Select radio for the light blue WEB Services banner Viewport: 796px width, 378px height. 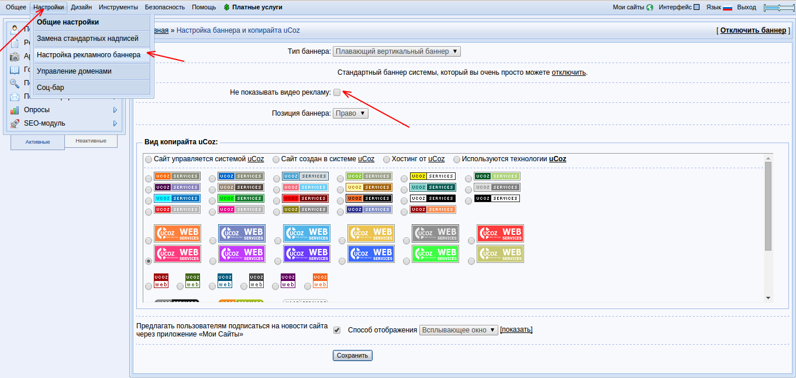tap(277, 240)
